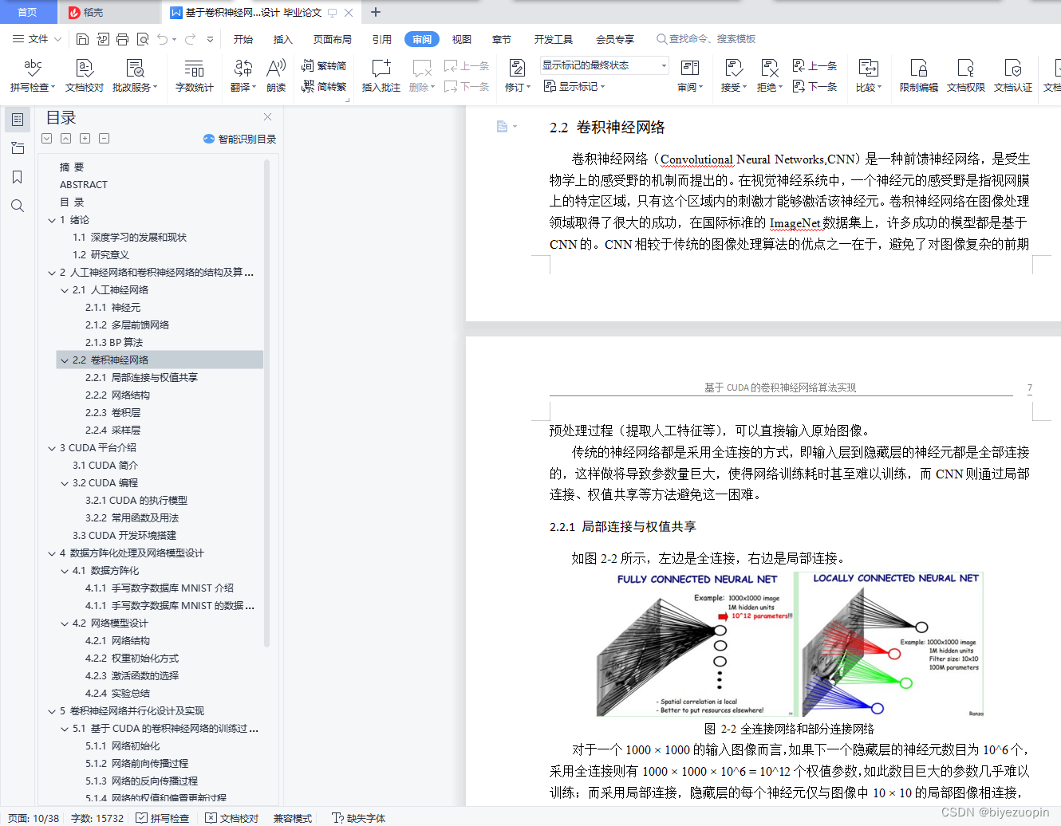Collapse the 1 绪论 tree node

tap(52, 220)
